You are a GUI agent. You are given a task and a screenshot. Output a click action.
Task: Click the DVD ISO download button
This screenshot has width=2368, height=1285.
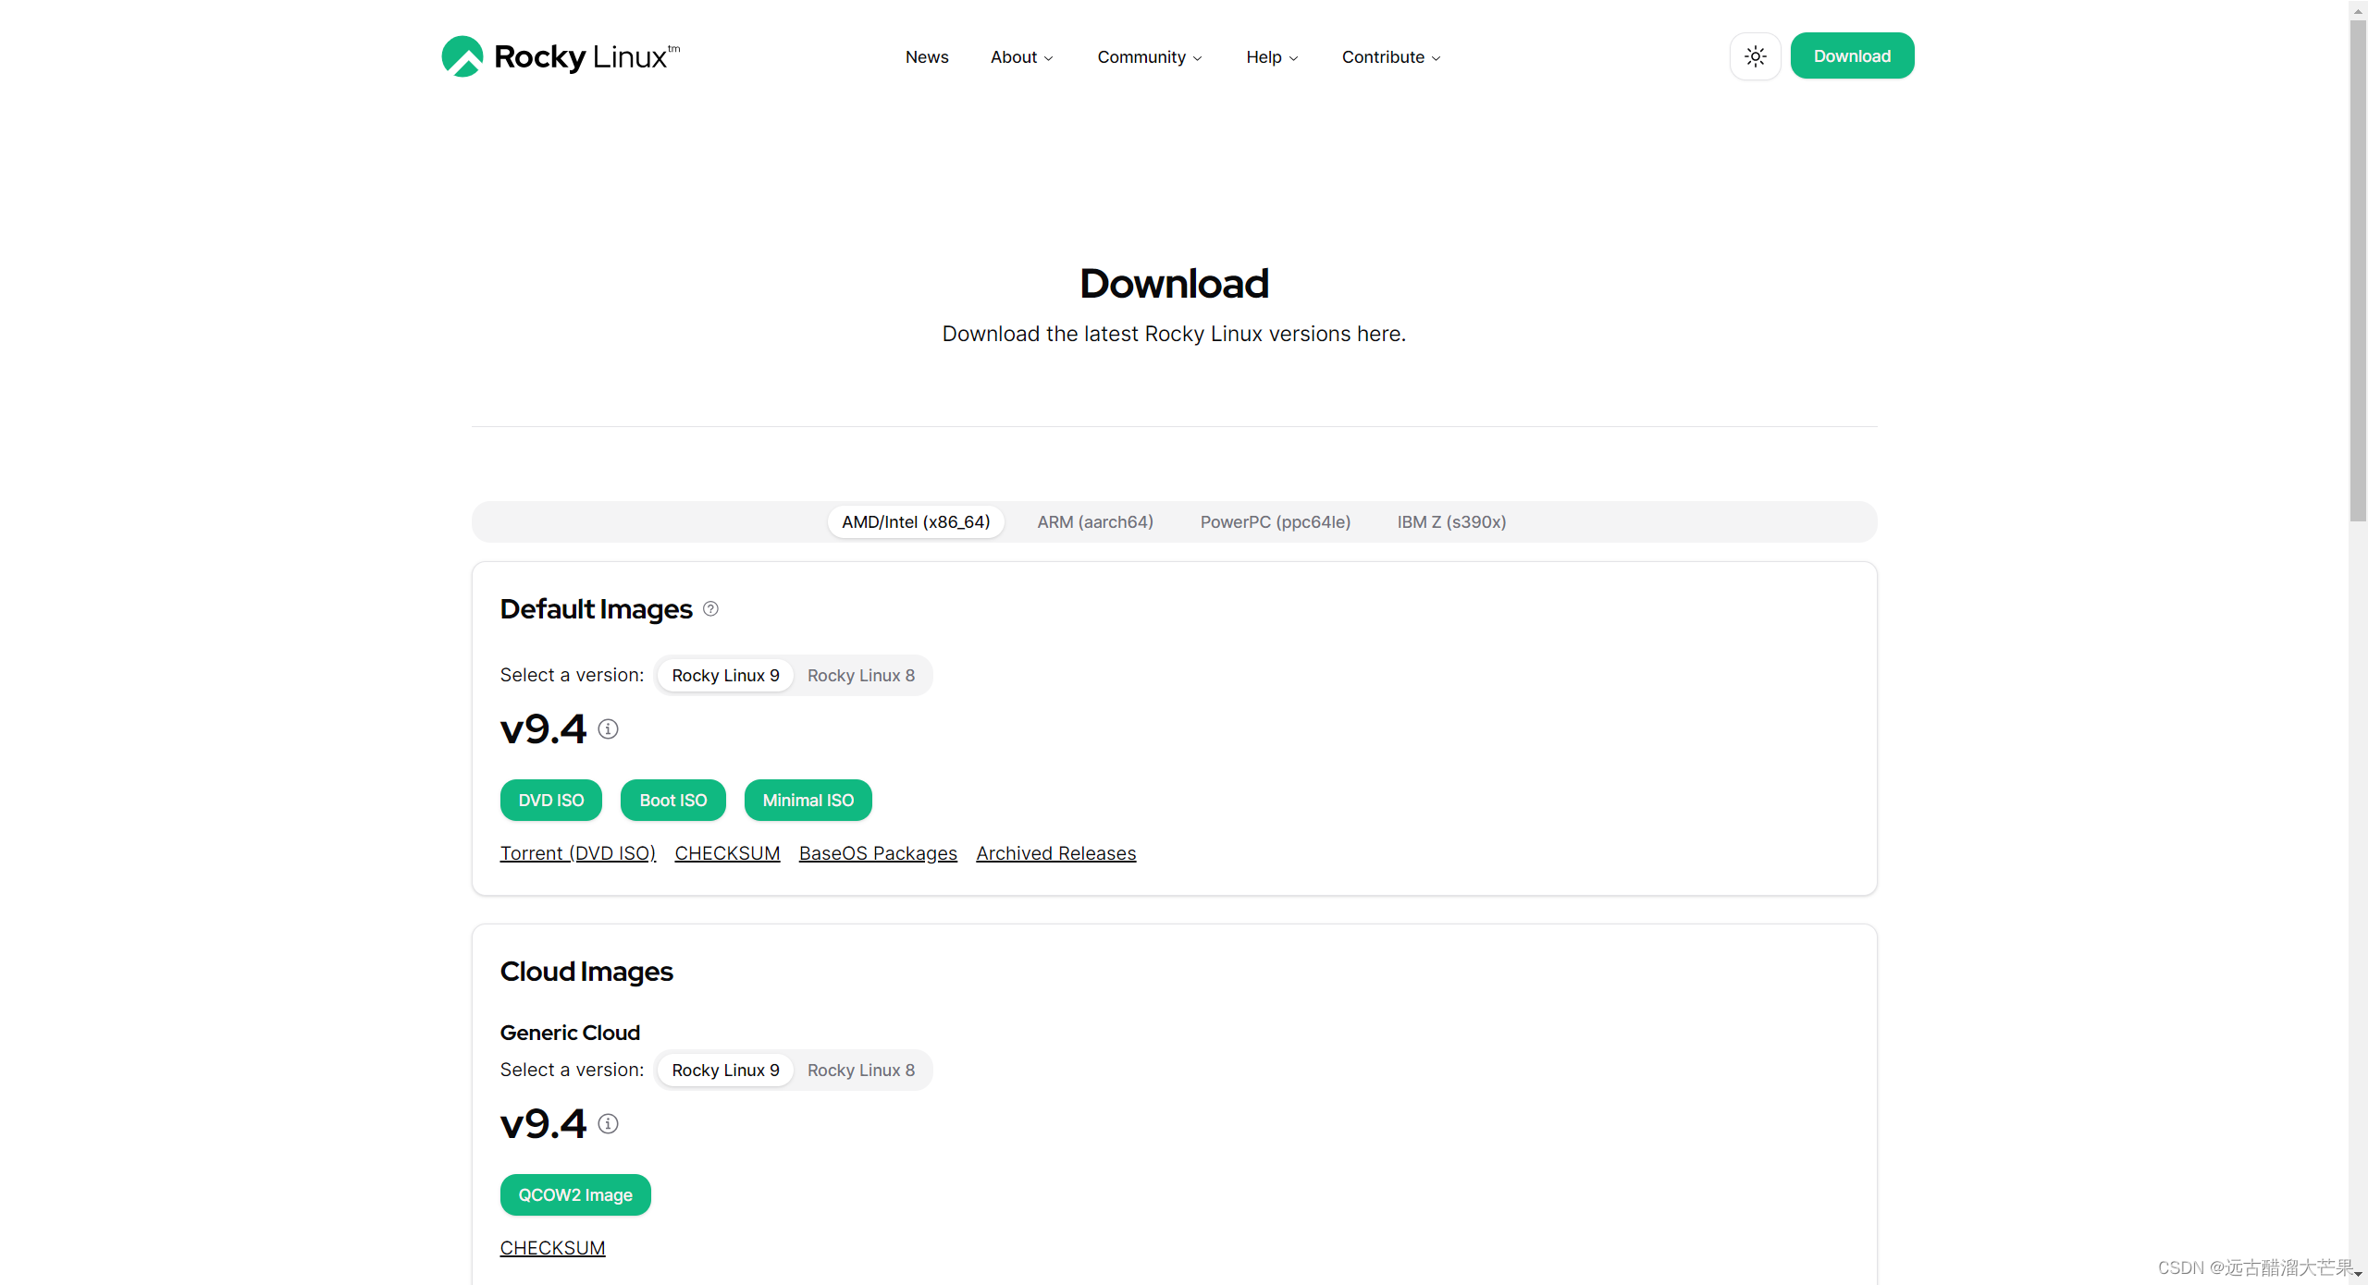pos(551,801)
